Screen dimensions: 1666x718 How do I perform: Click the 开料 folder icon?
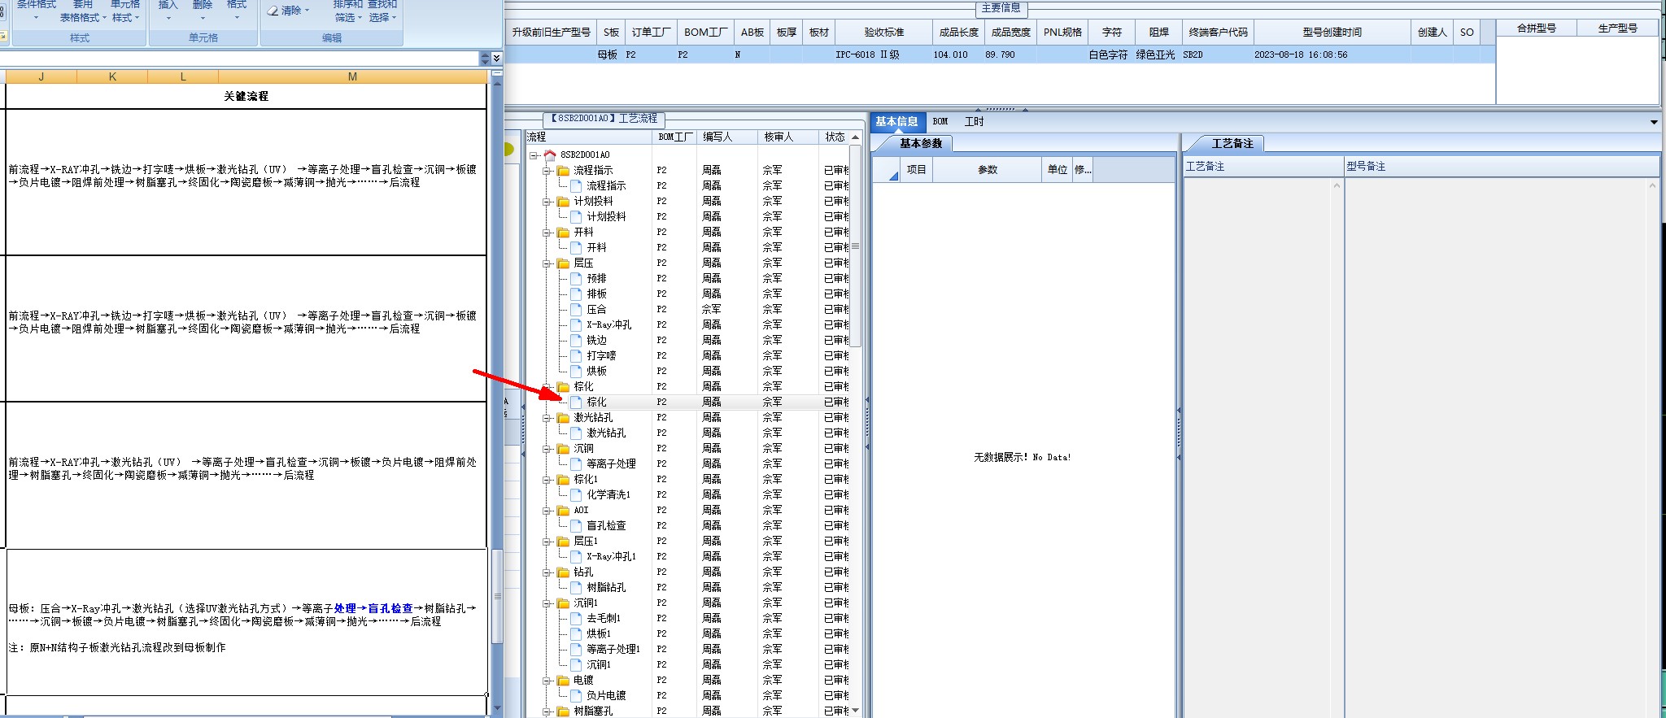point(563,232)
